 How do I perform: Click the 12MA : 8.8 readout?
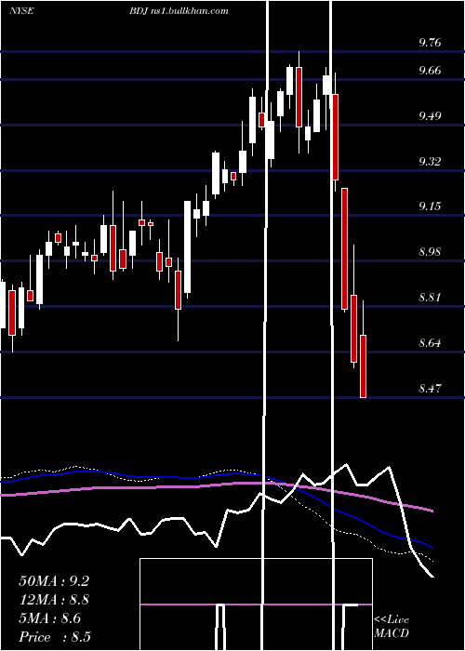coord(54,600)
